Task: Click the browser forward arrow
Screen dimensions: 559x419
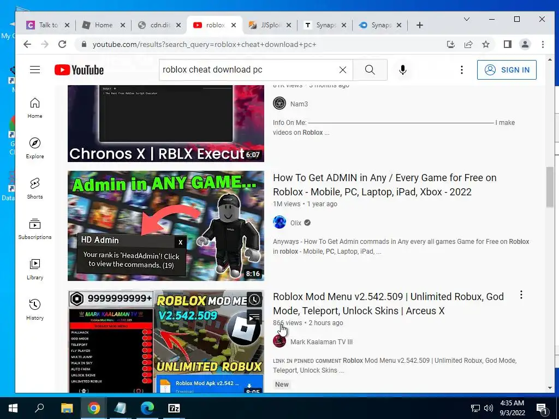Action: [x=45, y=44]
